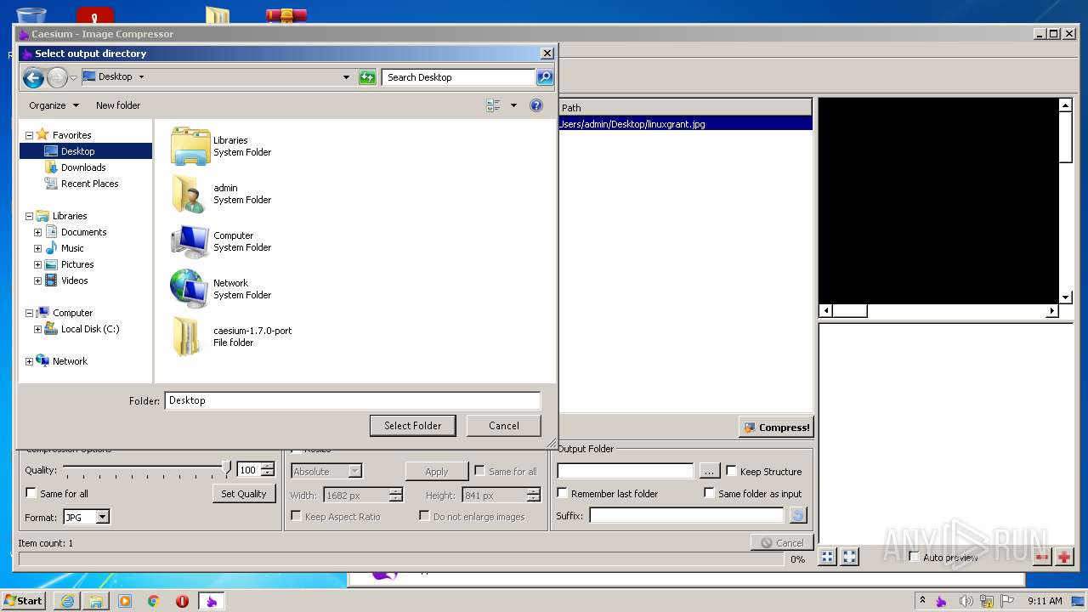This screenshot has height=612, width=1088.
Task: Collapse the Libraries tree group
Action: pyautogui.click(x=29, y=216)
